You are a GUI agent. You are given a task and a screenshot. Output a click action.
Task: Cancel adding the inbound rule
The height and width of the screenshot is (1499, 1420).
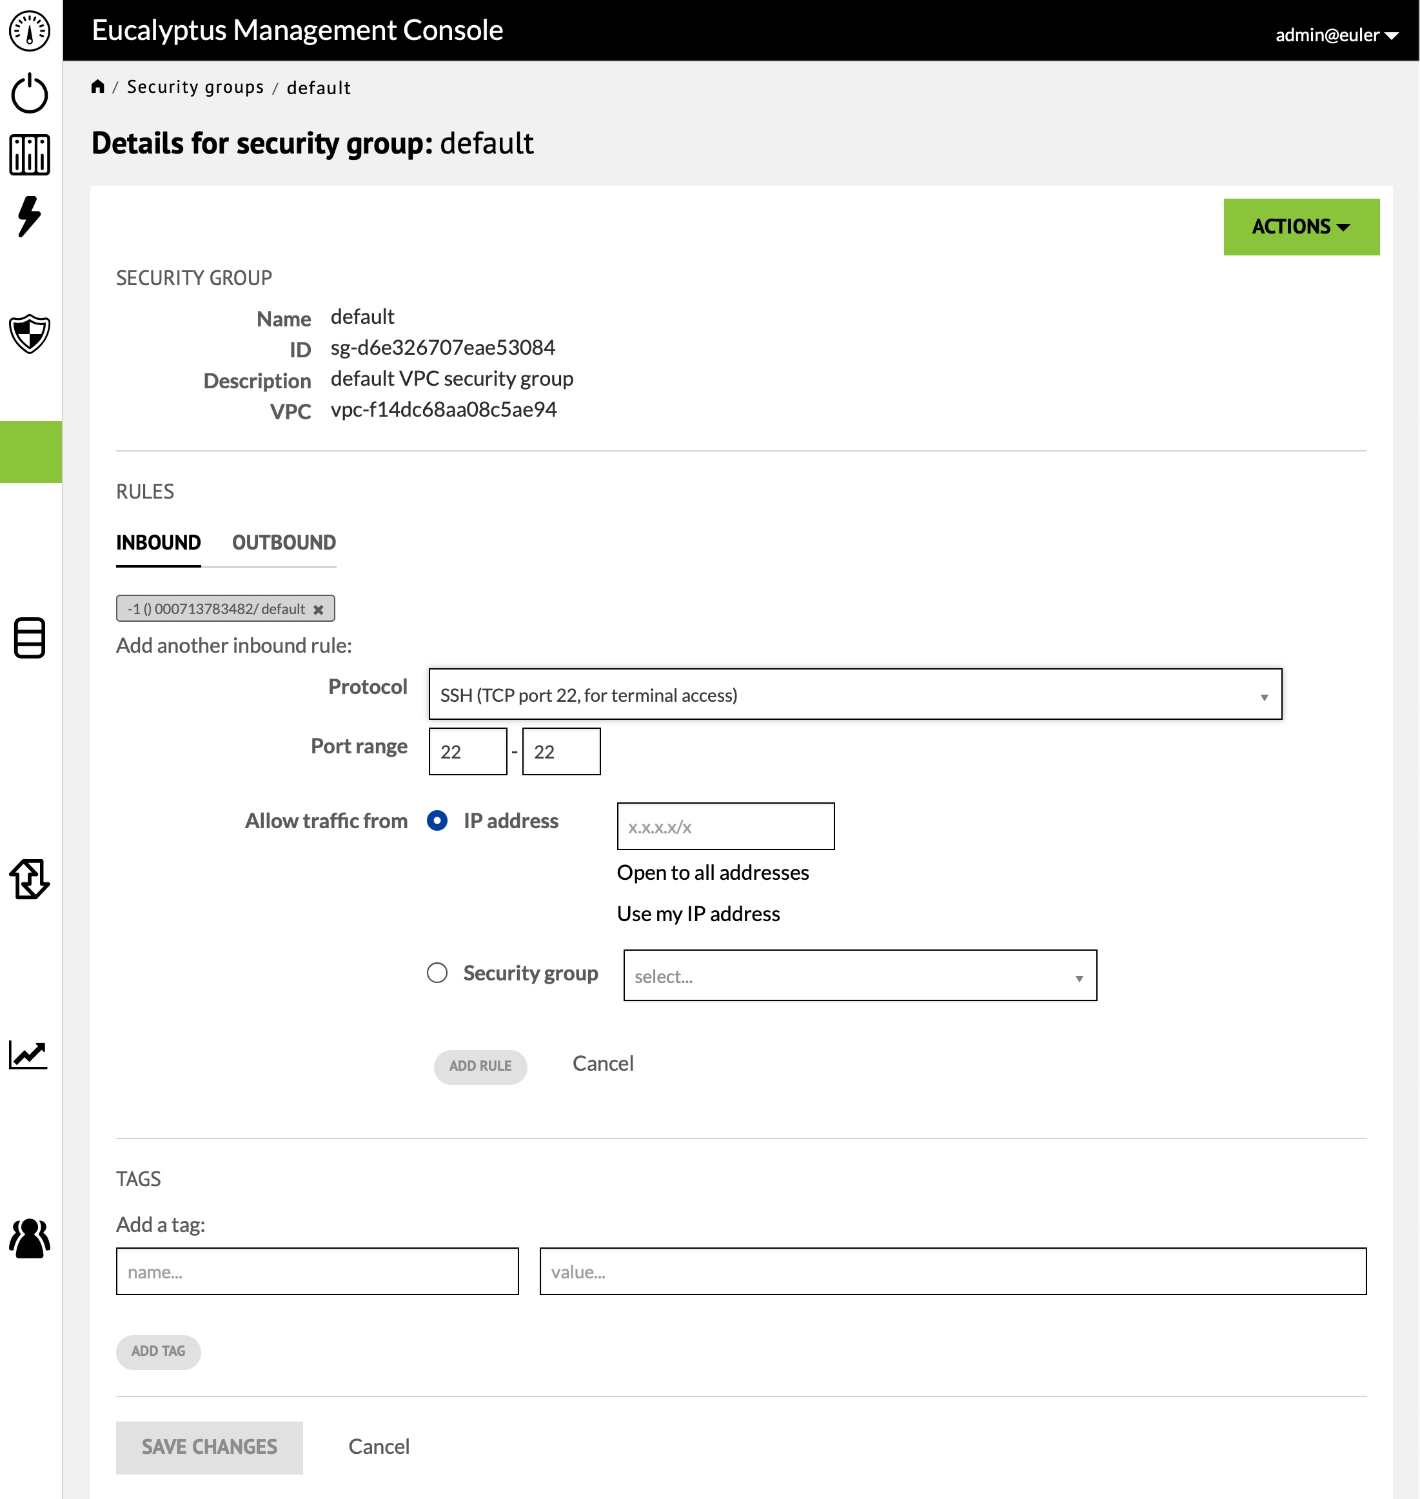coord(603,1064)
